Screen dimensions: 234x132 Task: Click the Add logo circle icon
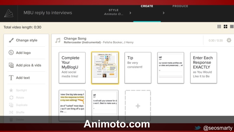(x=11, y=53)
